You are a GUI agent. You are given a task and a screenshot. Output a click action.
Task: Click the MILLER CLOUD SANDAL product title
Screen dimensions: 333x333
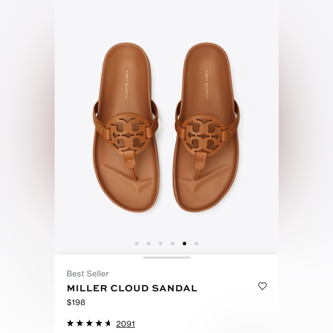(x=132, y=288)
